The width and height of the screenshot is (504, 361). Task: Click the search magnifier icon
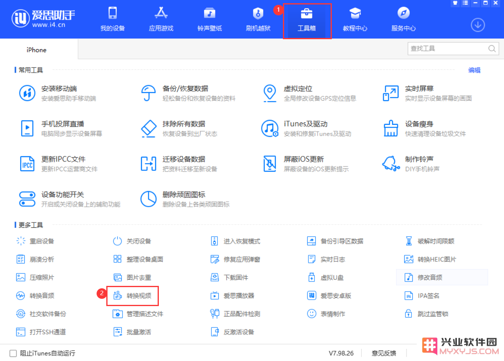click(x=492, y=48)
